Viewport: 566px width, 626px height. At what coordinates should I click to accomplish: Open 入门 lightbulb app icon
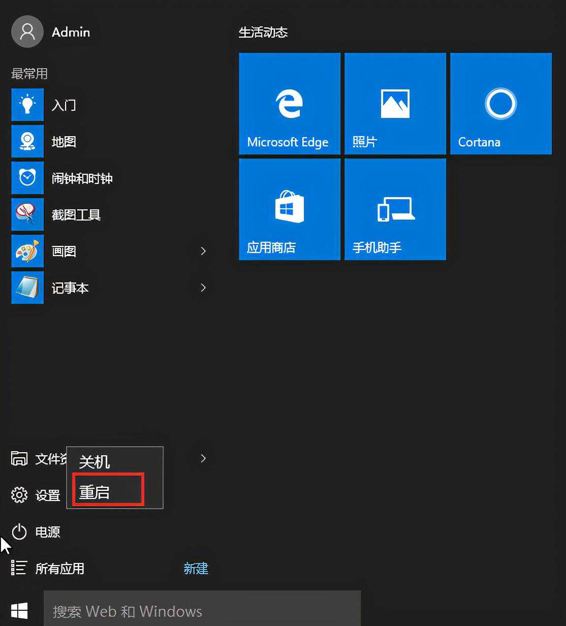click(27, 105)
